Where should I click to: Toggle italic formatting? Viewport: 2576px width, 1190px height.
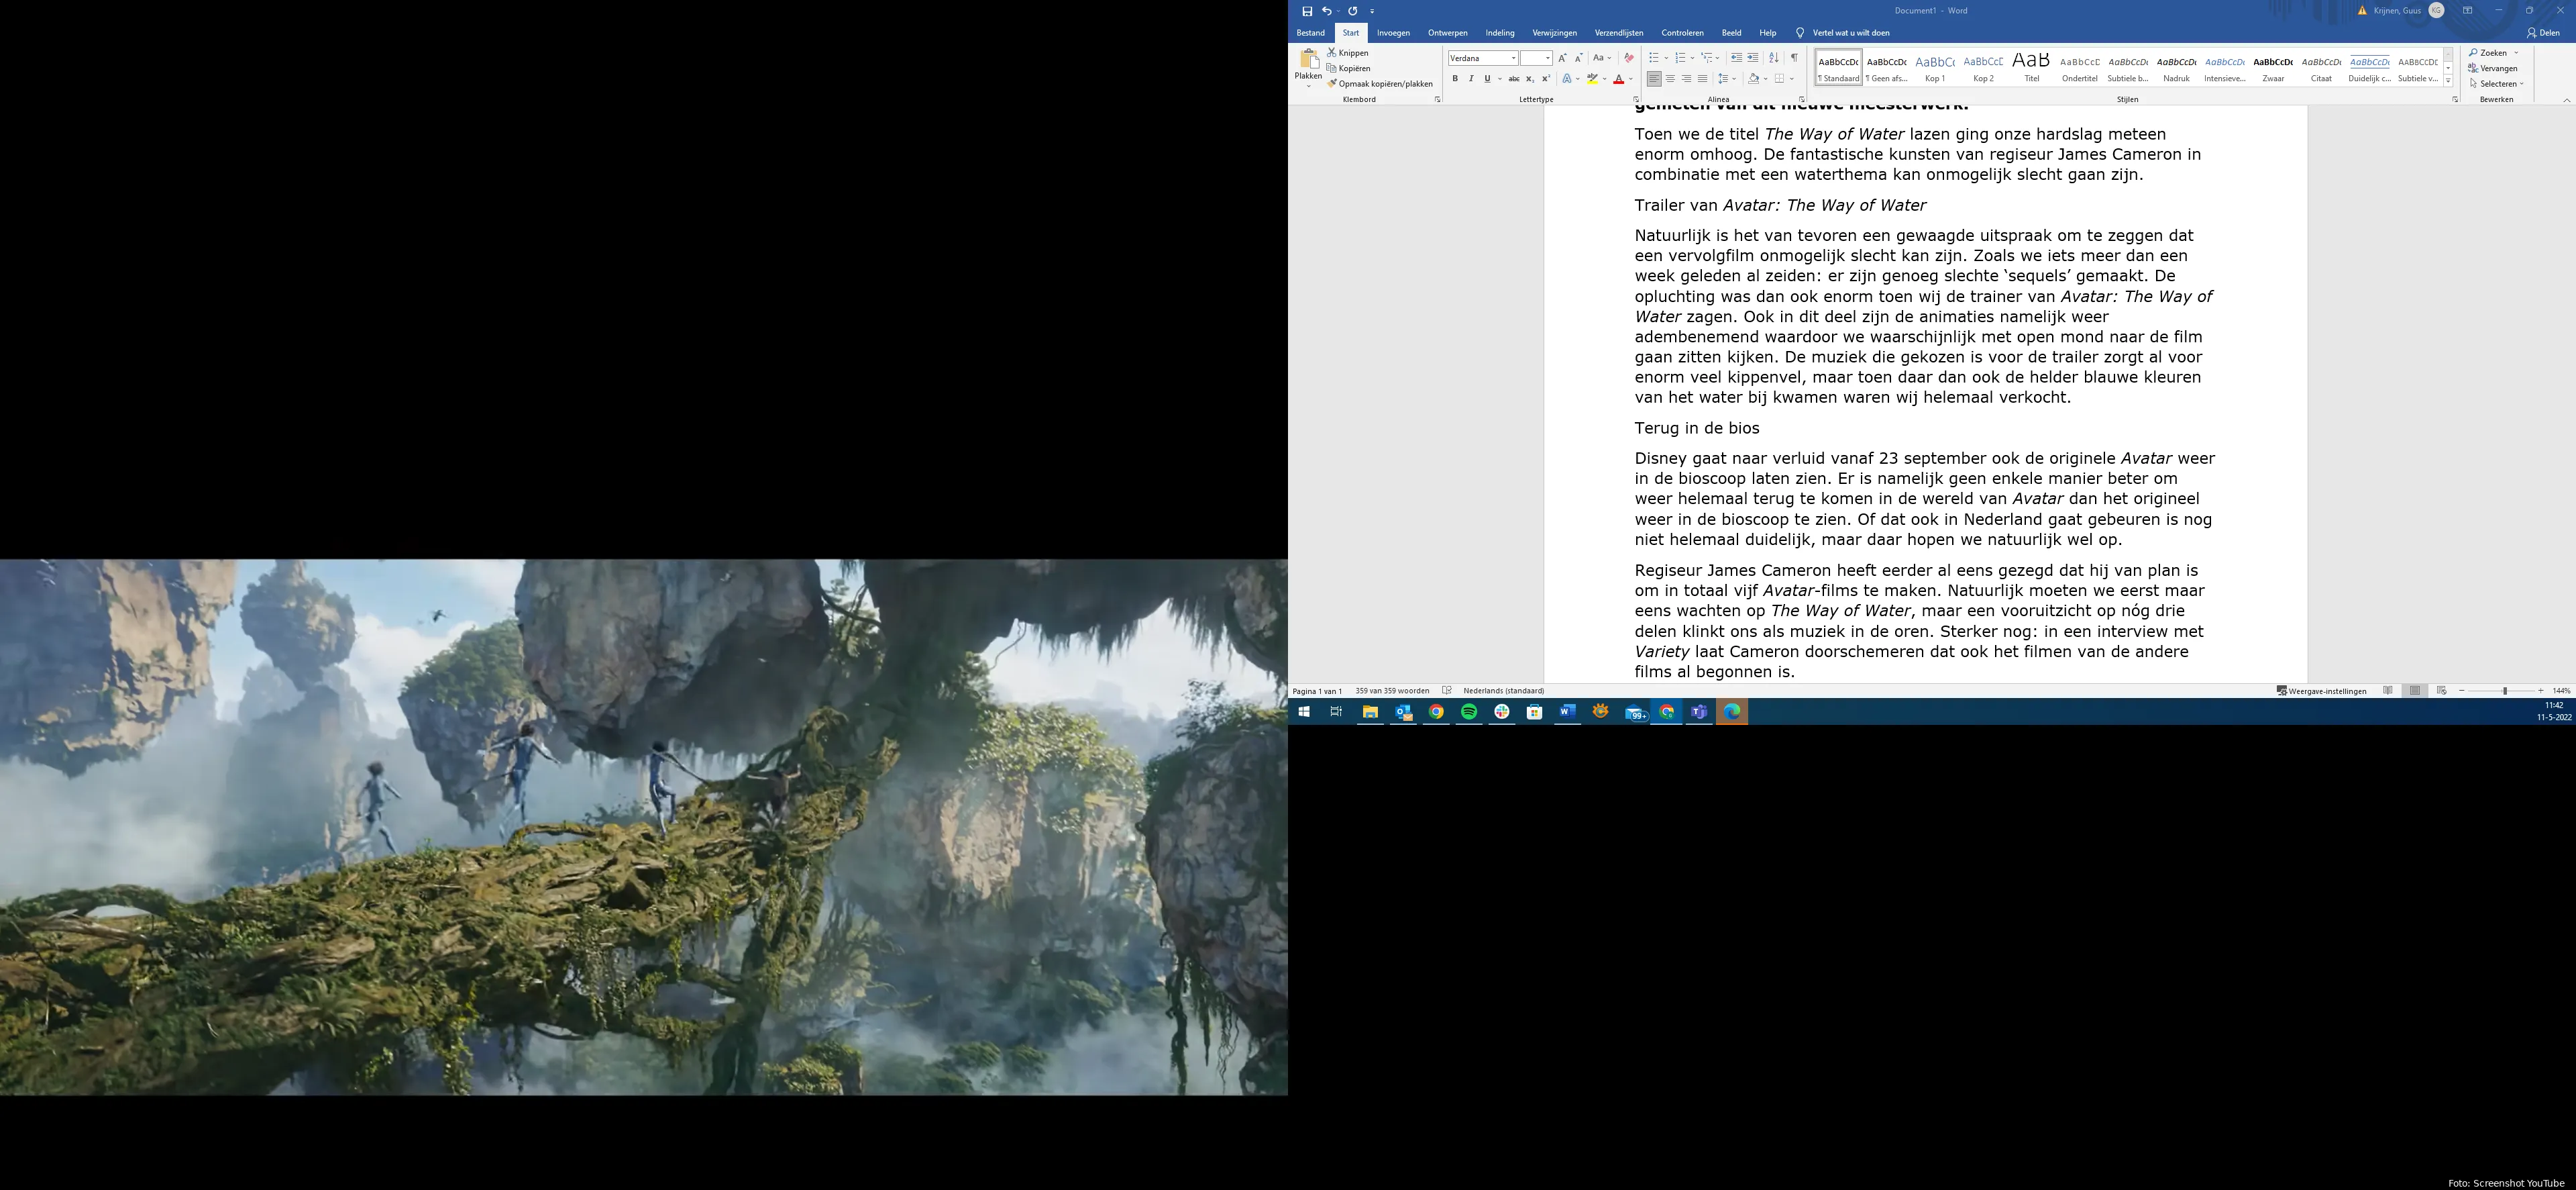1471,79
